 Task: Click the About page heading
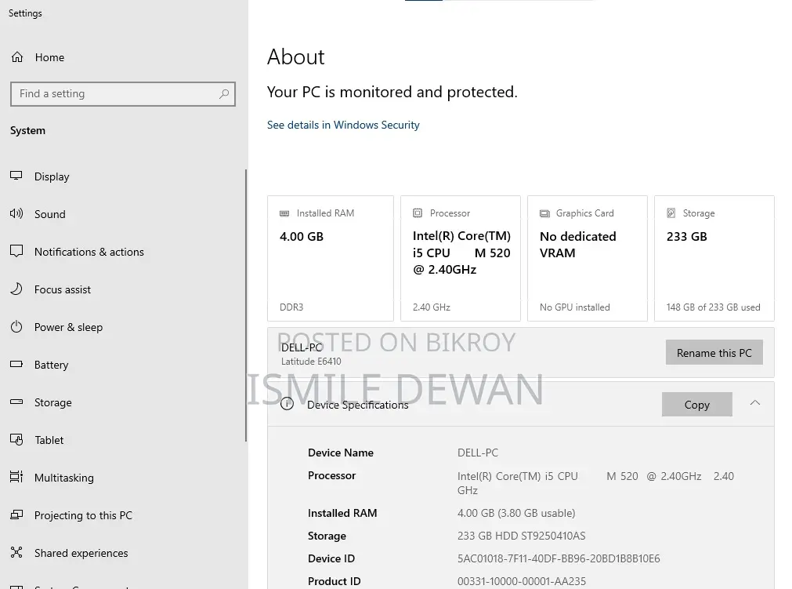[x=296, y=56]
